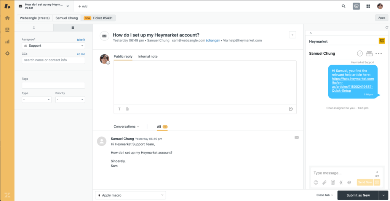Switch to the ticket info panel tab
This screenshot has width=390, height=201.
click(x=73, y=28)
